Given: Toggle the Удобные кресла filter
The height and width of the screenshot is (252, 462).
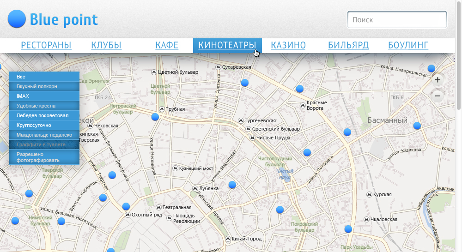Looking at the screenshot, I should coord(44,106).
